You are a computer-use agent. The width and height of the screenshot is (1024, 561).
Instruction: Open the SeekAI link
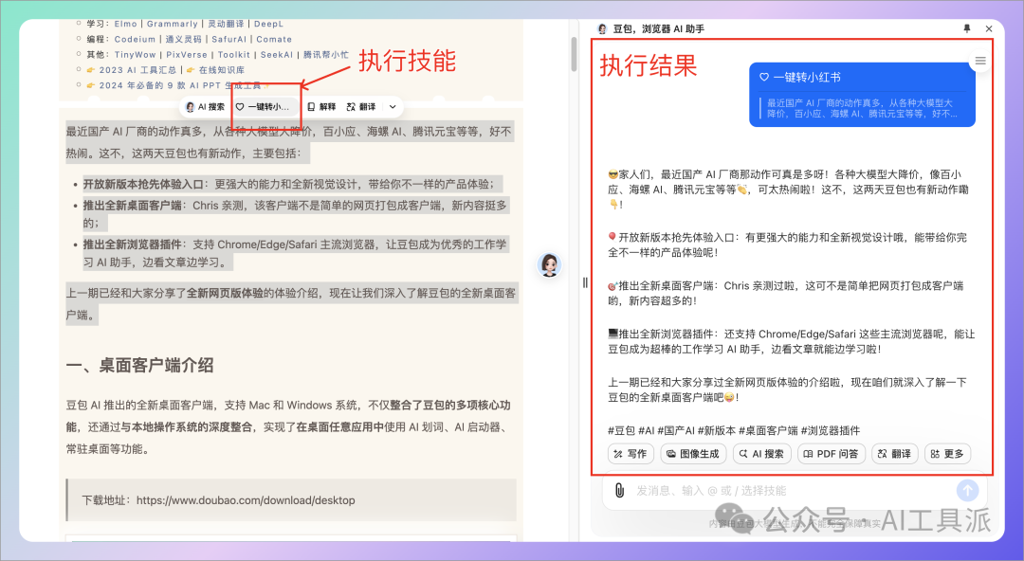[277, 55]
